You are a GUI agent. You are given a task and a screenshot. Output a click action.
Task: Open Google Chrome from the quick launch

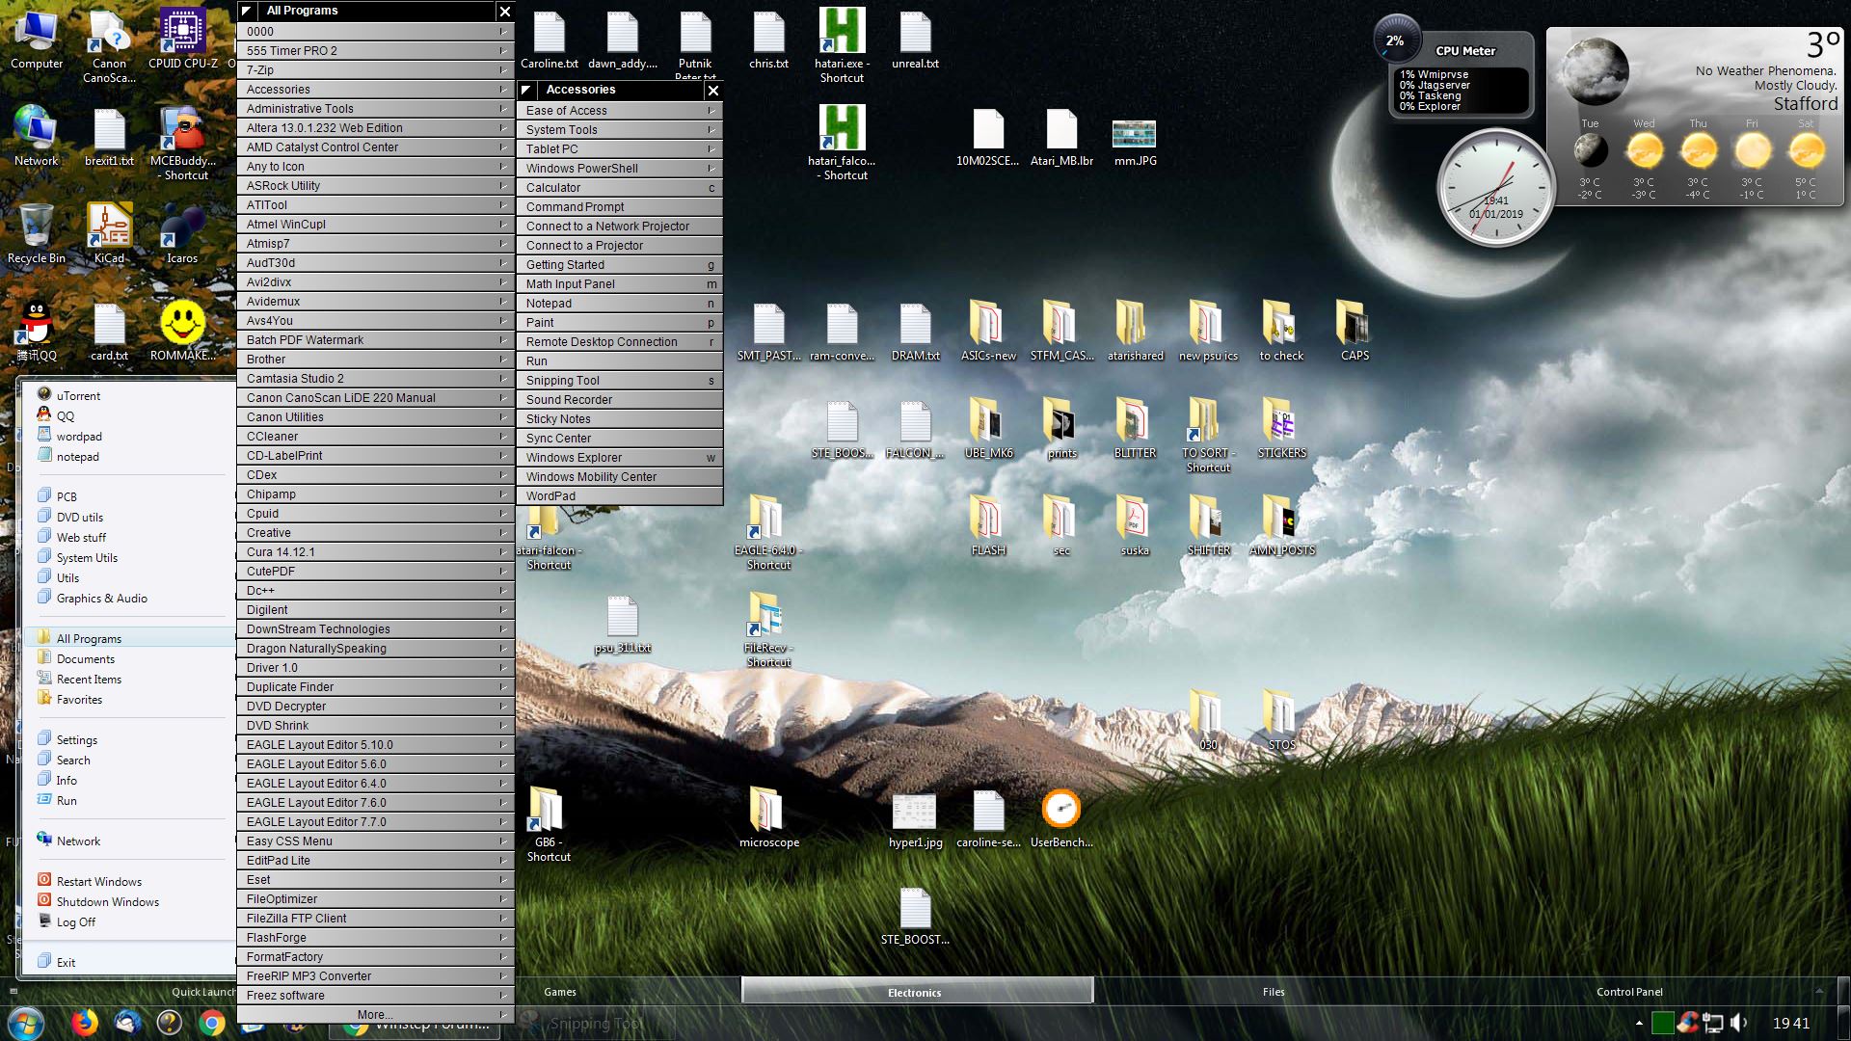(x=212, y=1023)
